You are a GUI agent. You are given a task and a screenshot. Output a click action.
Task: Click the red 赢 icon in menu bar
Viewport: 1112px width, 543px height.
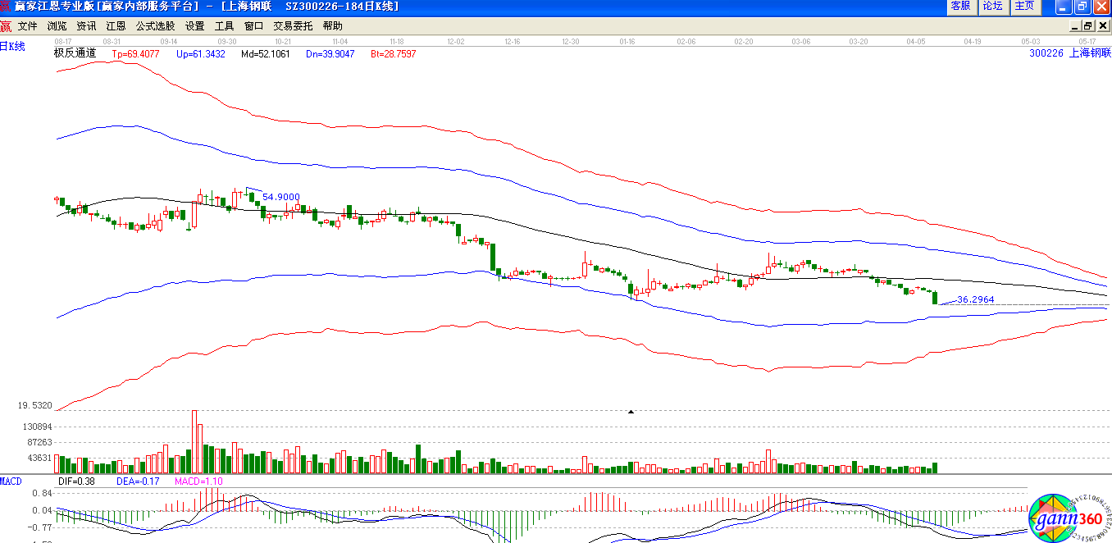tap(7, 25)
